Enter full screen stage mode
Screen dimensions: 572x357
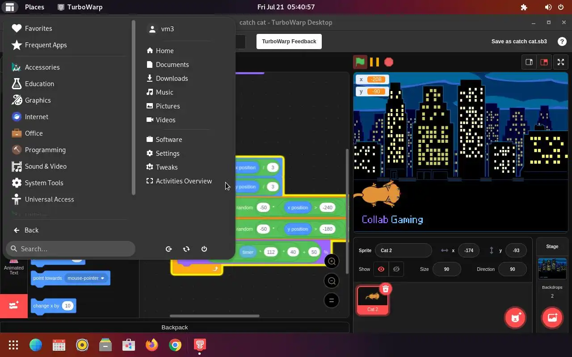coord(560,62)
